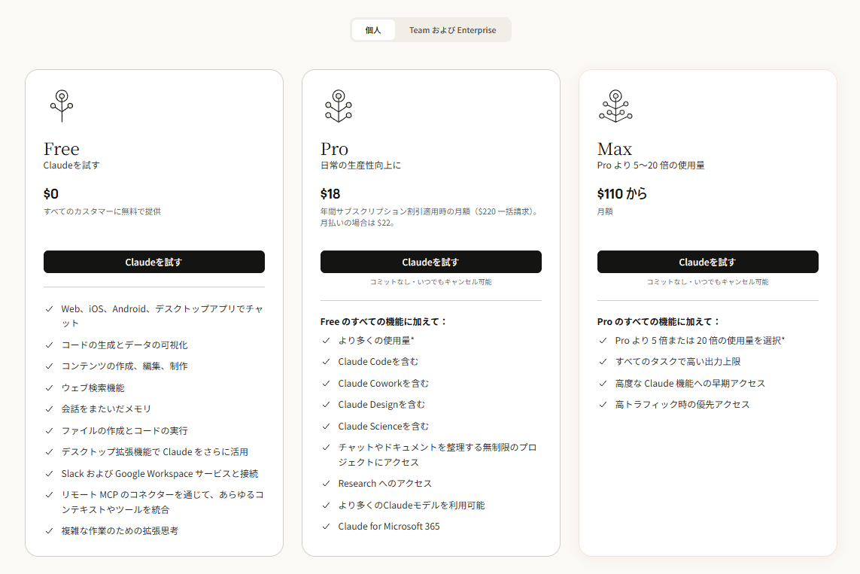The width and height of the screenshot is (860, 574).
Task: Click checkmark beside Claude for Microsoft 365
Action: point(327,527)
